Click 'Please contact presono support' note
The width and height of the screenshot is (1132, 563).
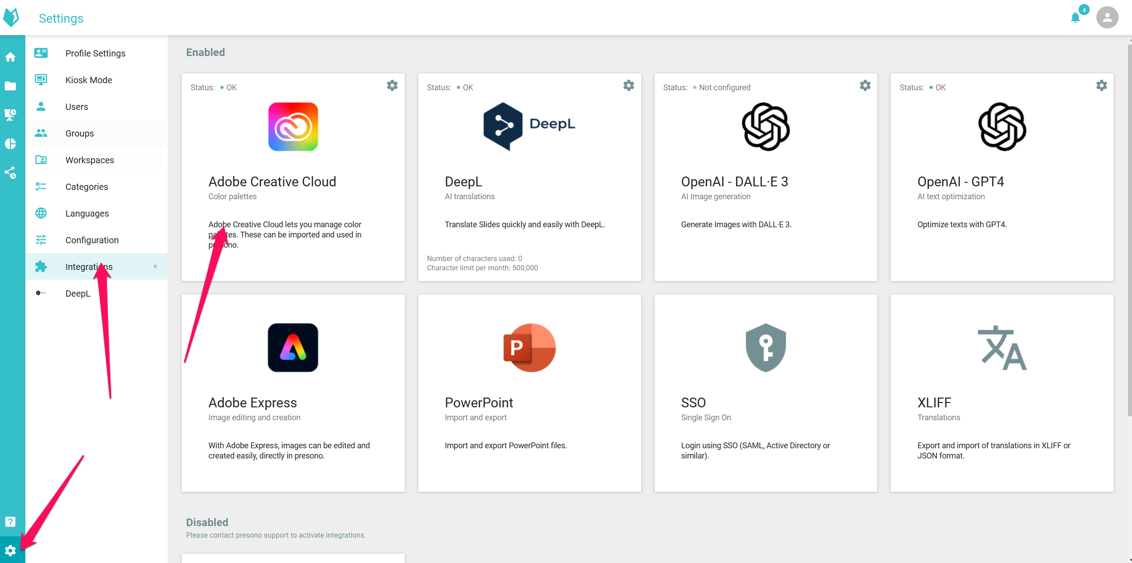click(276, 535)
